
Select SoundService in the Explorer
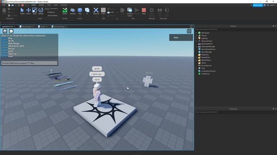click(x=206, y=65)
